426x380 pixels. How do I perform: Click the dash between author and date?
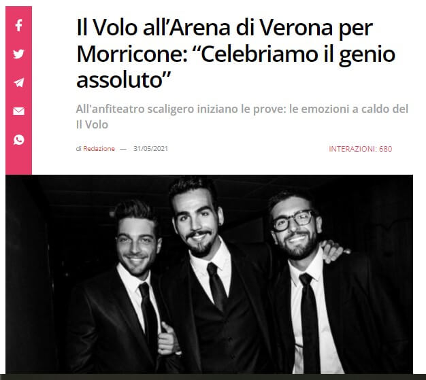coord(123,149)
